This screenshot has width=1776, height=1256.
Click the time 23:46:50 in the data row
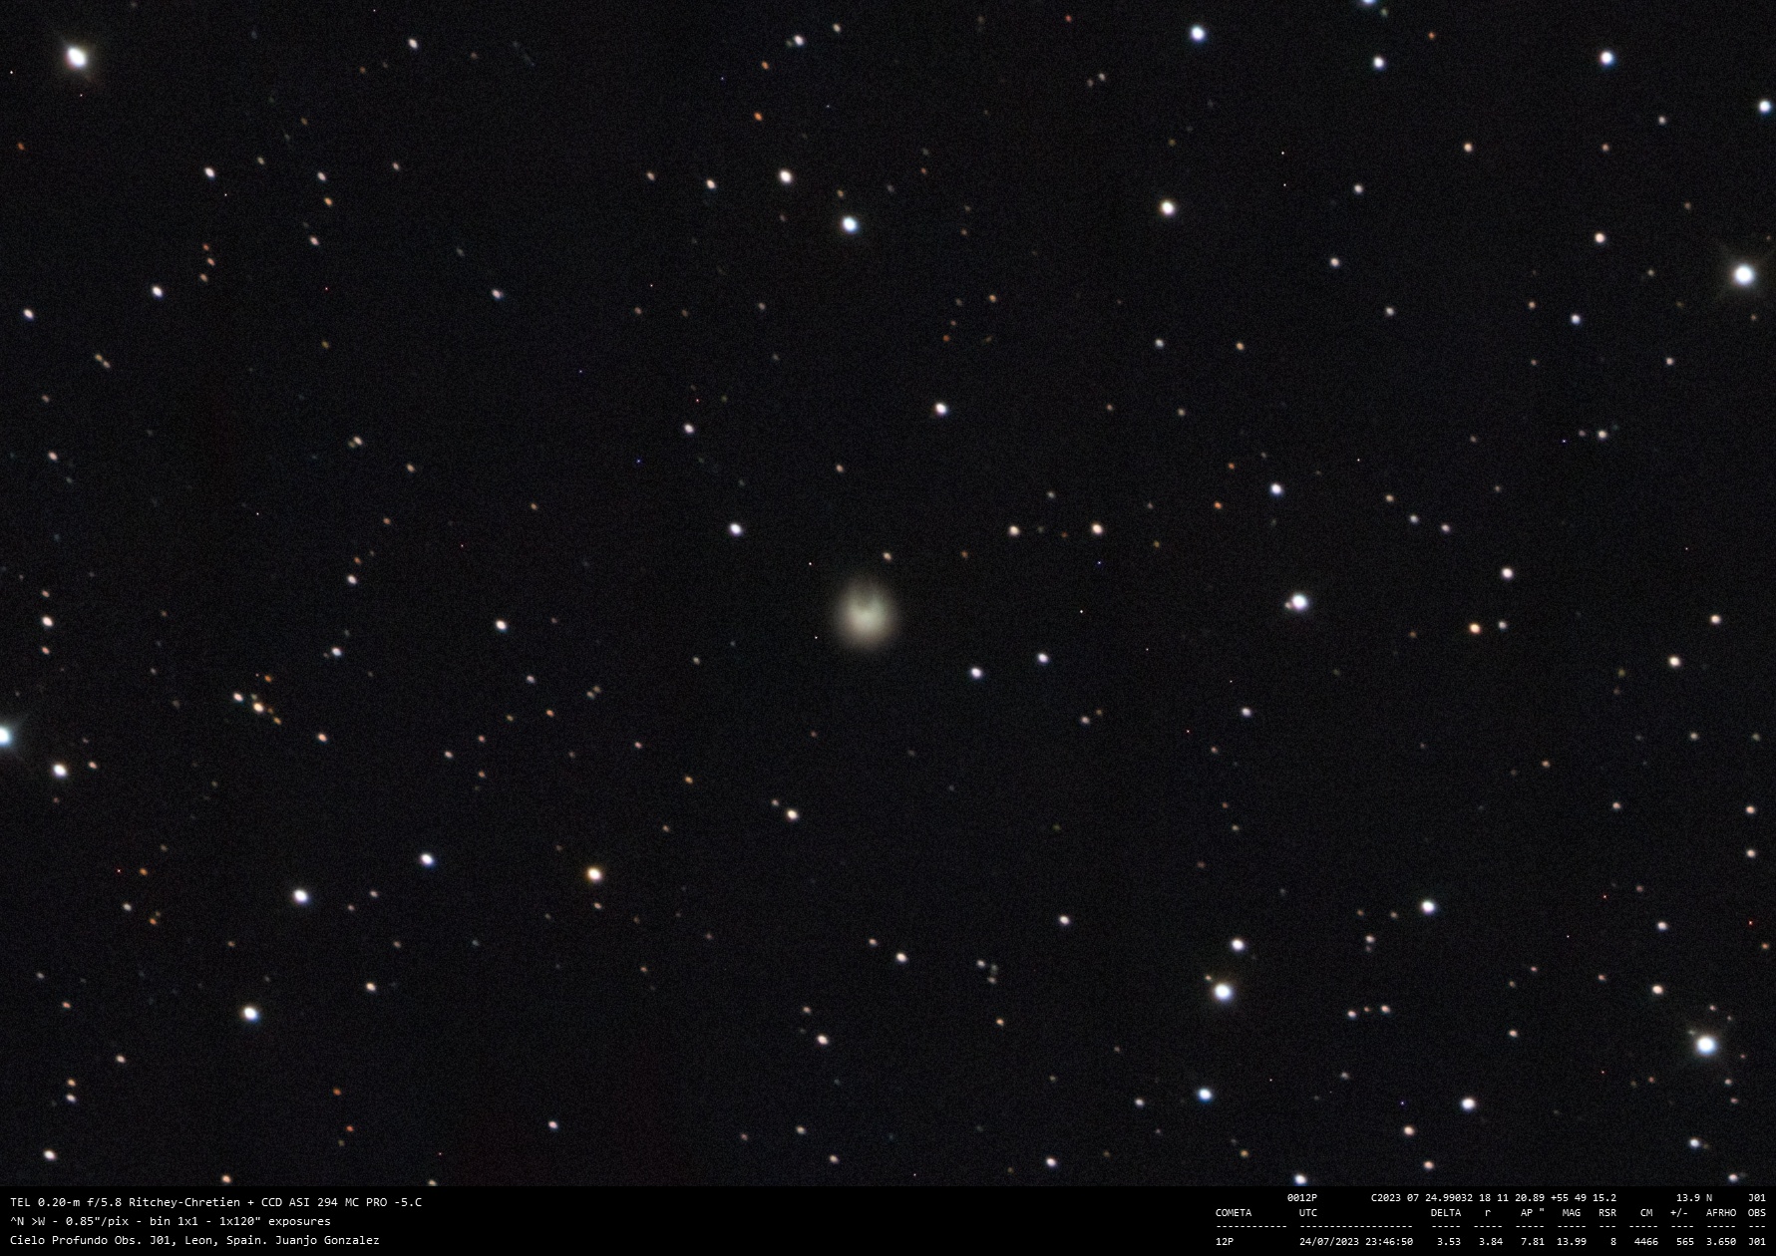[1388, 1242]
